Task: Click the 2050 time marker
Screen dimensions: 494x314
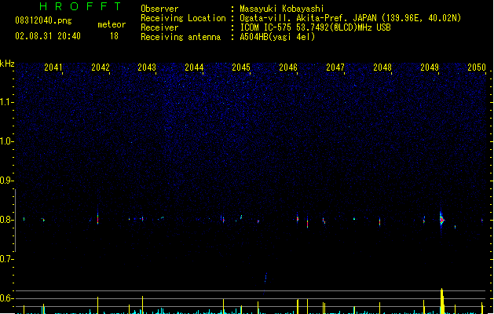Action: pyautogui.click(x=477, y=68)
